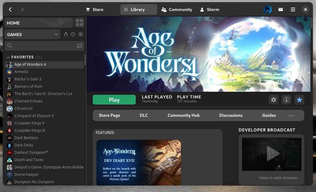Click the Dome Keeper icon

[x=10, y=175]
